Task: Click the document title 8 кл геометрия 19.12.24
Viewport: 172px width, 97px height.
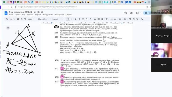Action: click(20, 12)
